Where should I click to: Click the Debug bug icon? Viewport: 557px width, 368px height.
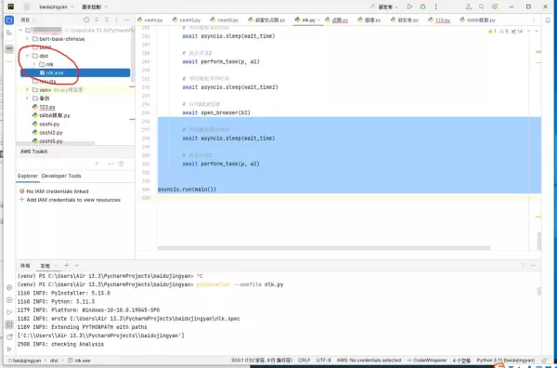pos(422,7)
